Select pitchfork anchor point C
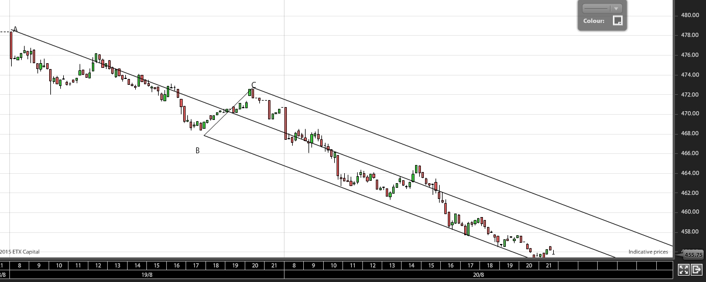The image size is (706, 282). click(253, 89)
